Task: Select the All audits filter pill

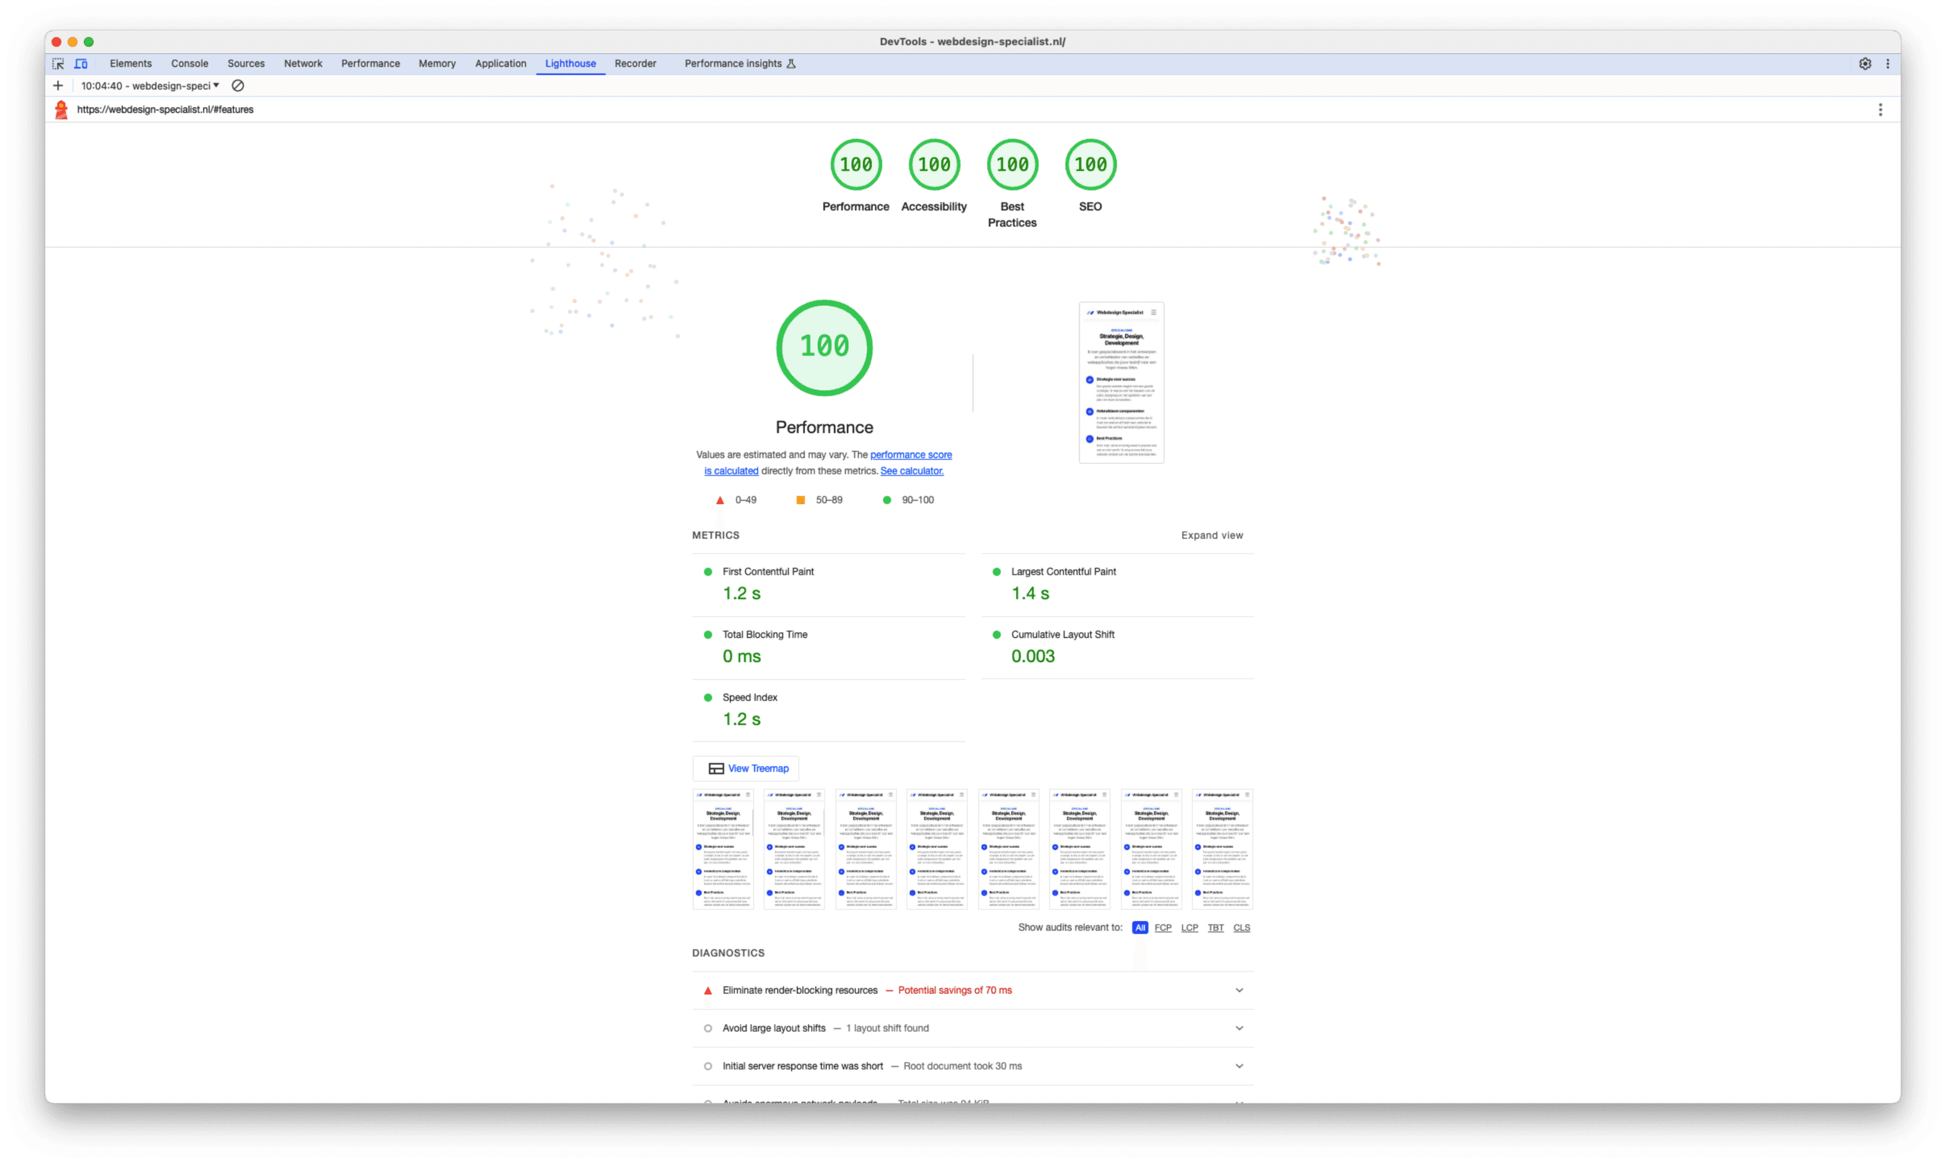Action: [x=1140, y=927]
